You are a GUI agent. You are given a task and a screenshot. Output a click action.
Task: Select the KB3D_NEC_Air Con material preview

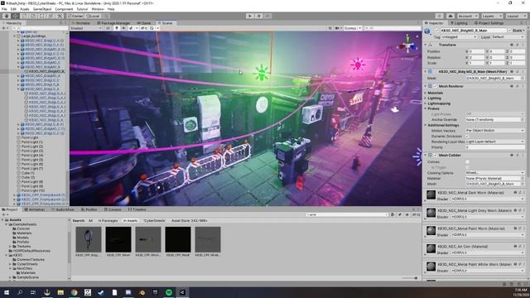pos(431,248)
